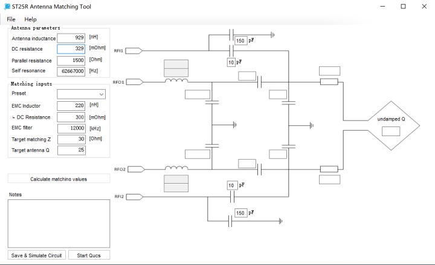This screenshot has height=265, width=435.
Task: Click the upper gray box below RFO2 inductor
Action: click(176, 179)
